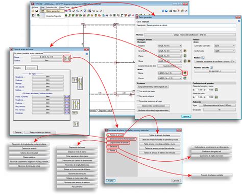Open the Forjados concrete dropdown
This screenshot has width=242, height=195.
click(170, 46)
